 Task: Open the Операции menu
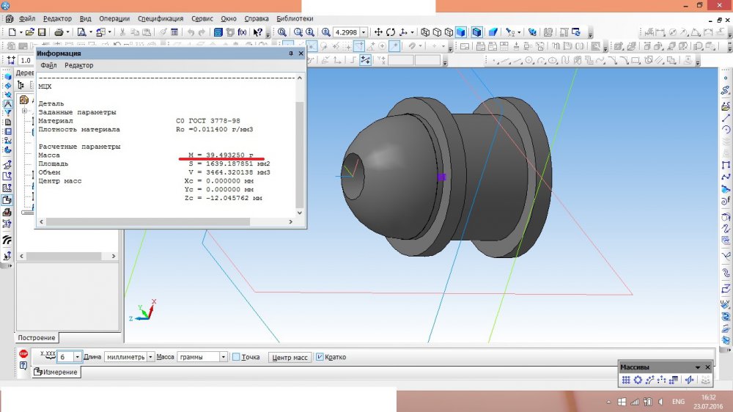pyautogui.click(x=114, y=18)
